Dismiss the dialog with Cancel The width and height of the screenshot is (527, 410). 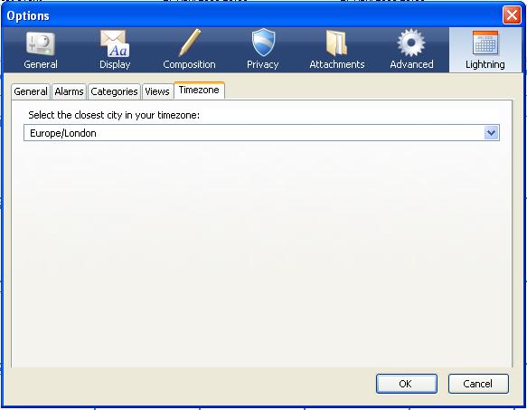point(478,384)
